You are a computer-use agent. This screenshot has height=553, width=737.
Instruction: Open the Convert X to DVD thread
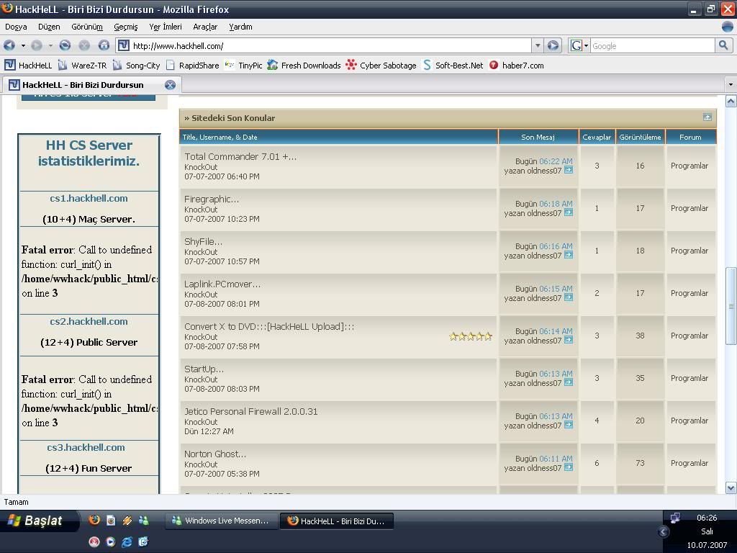point(269,326)
